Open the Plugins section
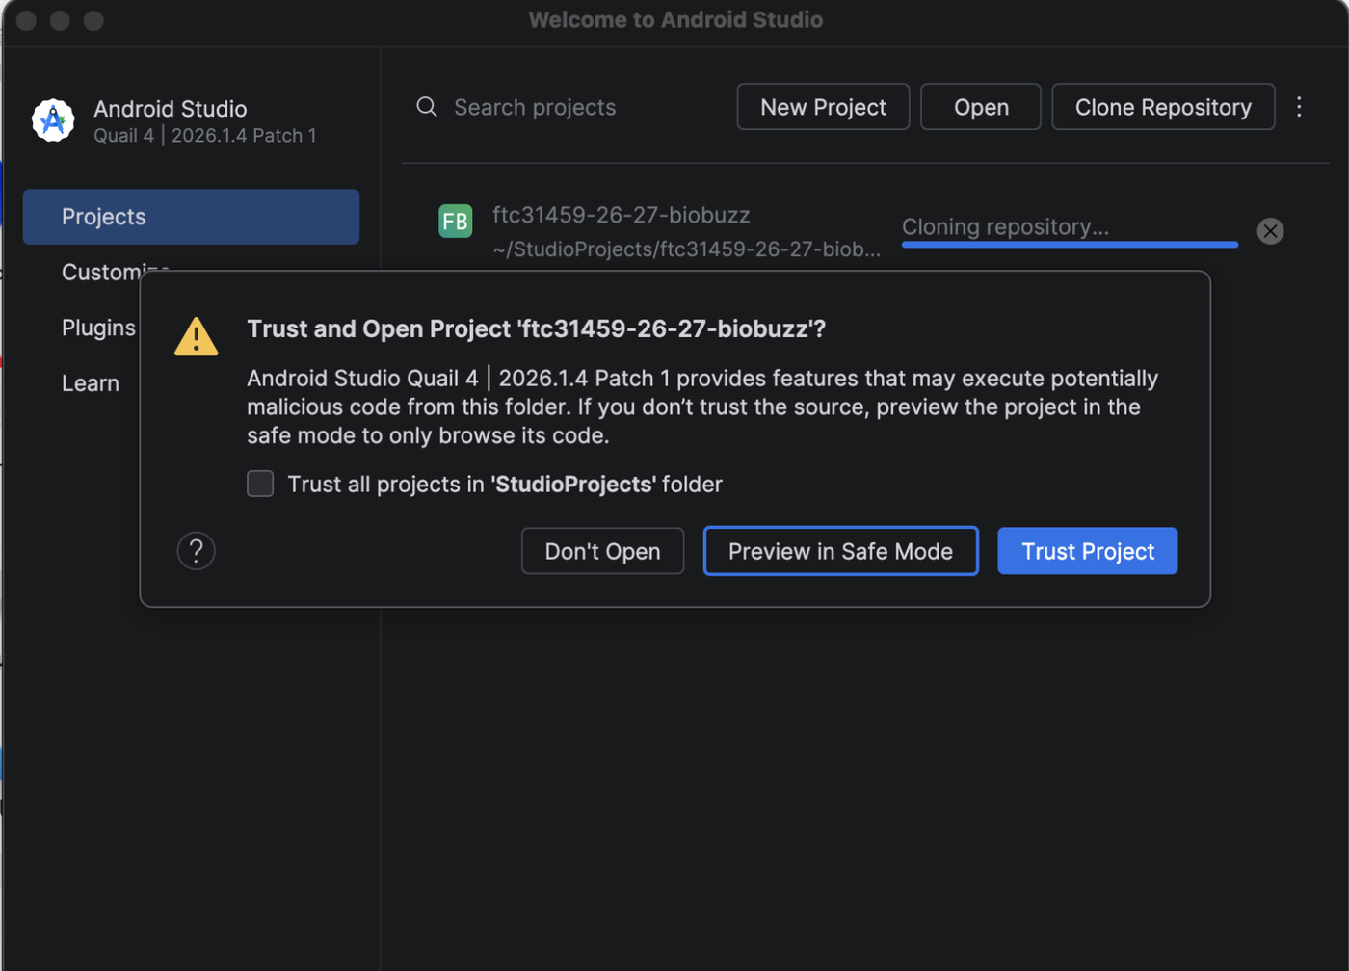 98,328
